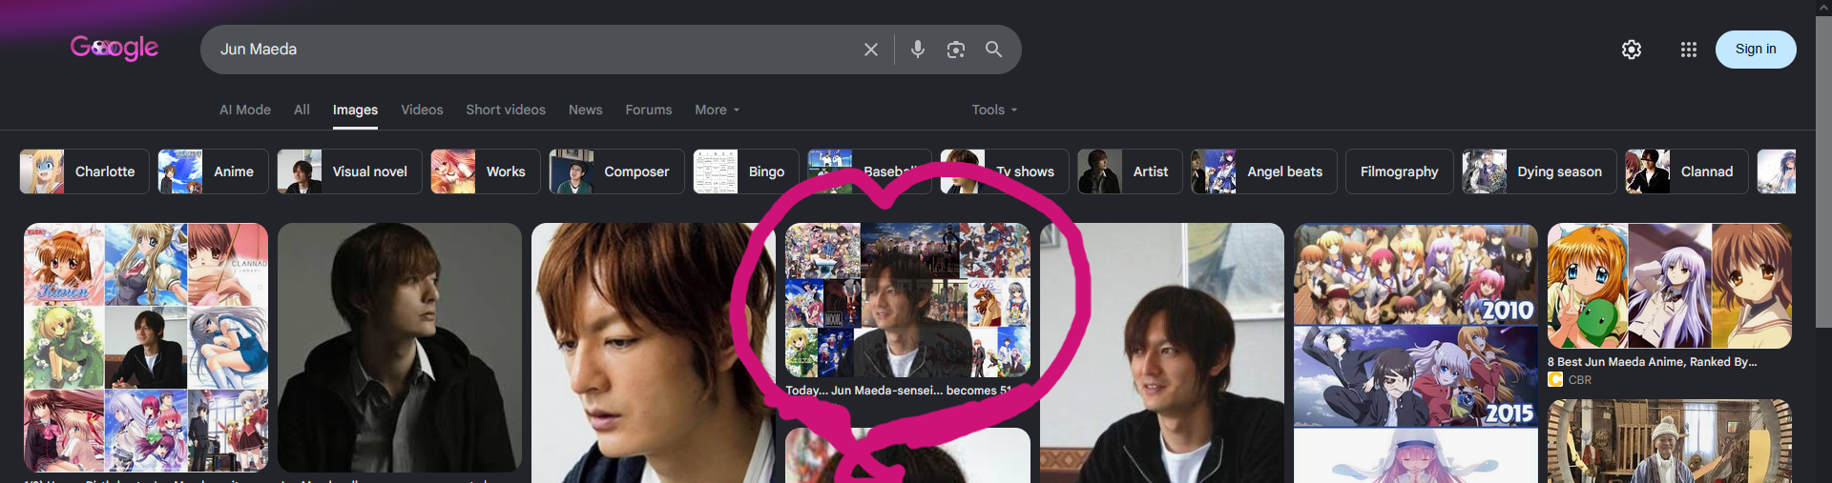Click the magnifying glass search icon
The image size is (1832, 483).
(x=993, y=50)
